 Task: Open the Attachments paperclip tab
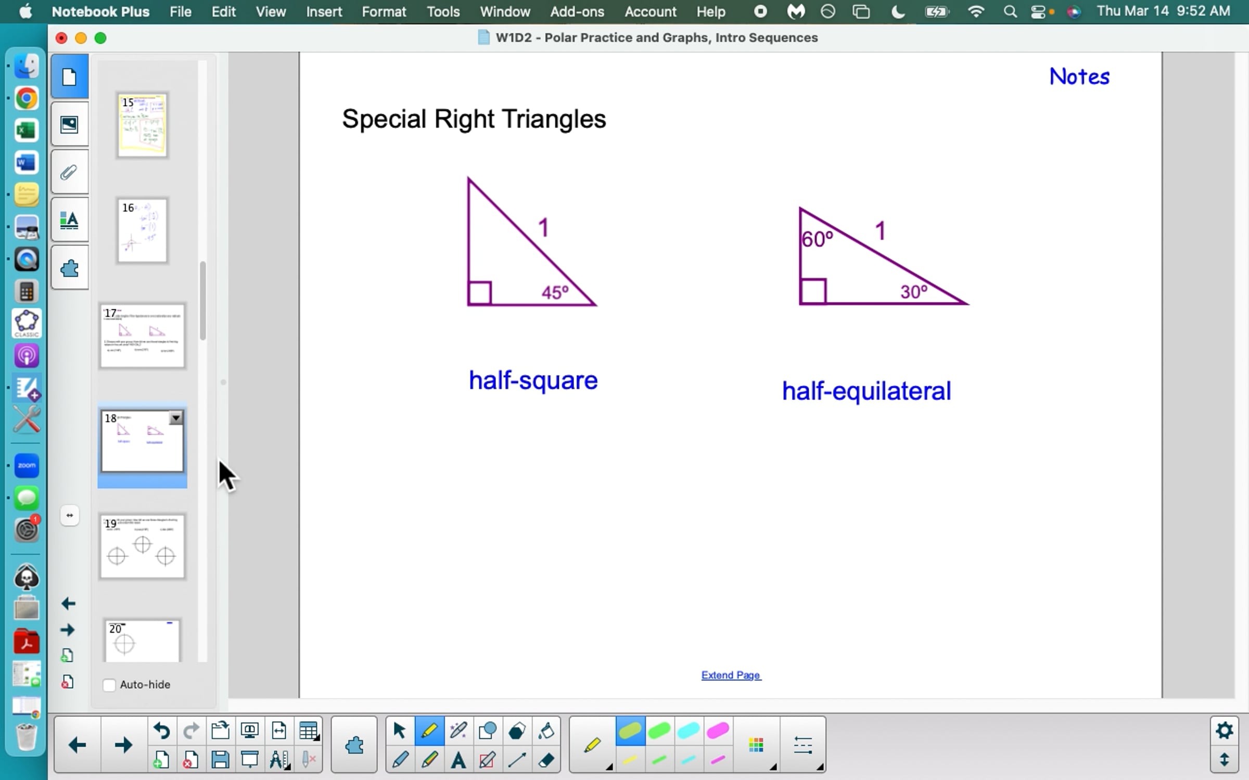tap(69, 172)
